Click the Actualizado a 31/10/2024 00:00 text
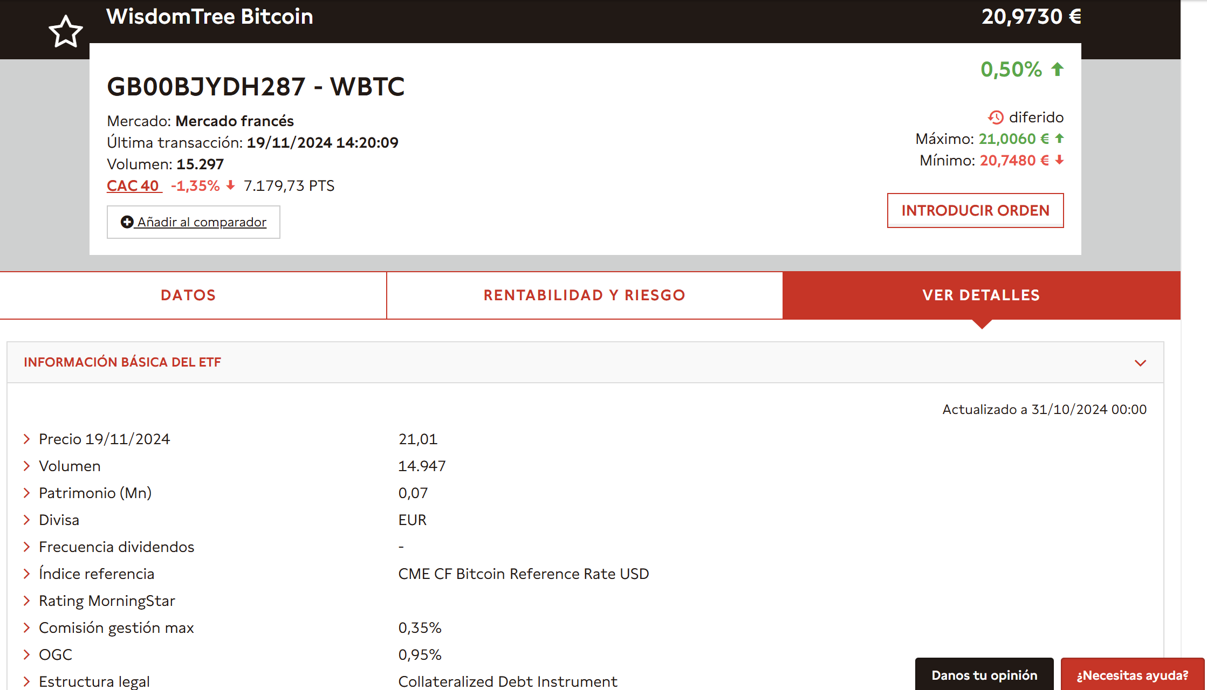The height and width of the screenshot is (690, 1207). [x=1045, y=409]
